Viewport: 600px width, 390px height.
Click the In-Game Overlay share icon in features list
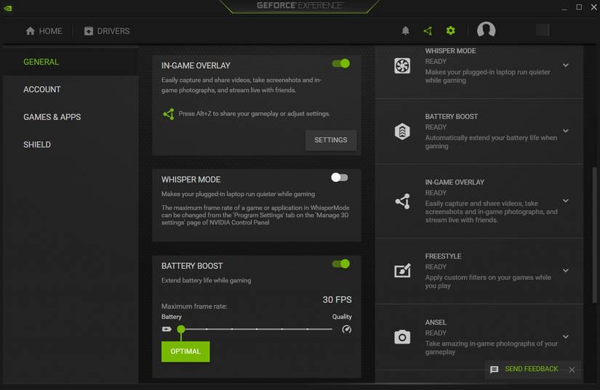403,201
